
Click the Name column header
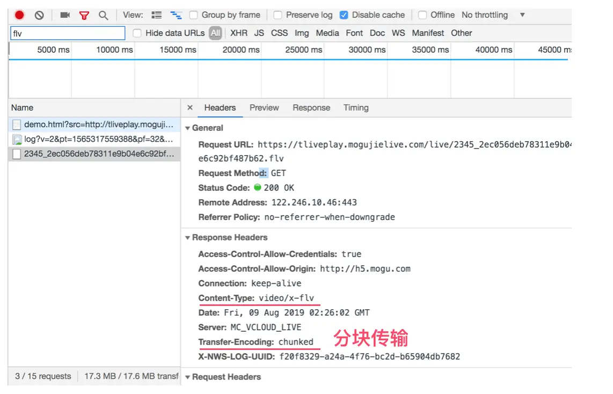pos(94,108)
